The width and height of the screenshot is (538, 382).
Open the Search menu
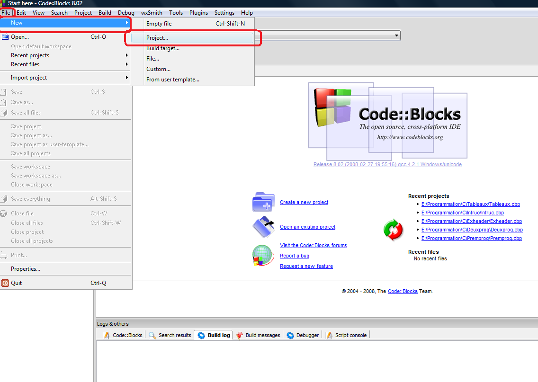click(59, 13)
